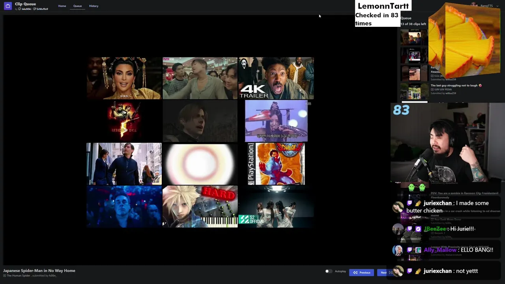
Task: Click the Previous button
Action: [362, 273]
